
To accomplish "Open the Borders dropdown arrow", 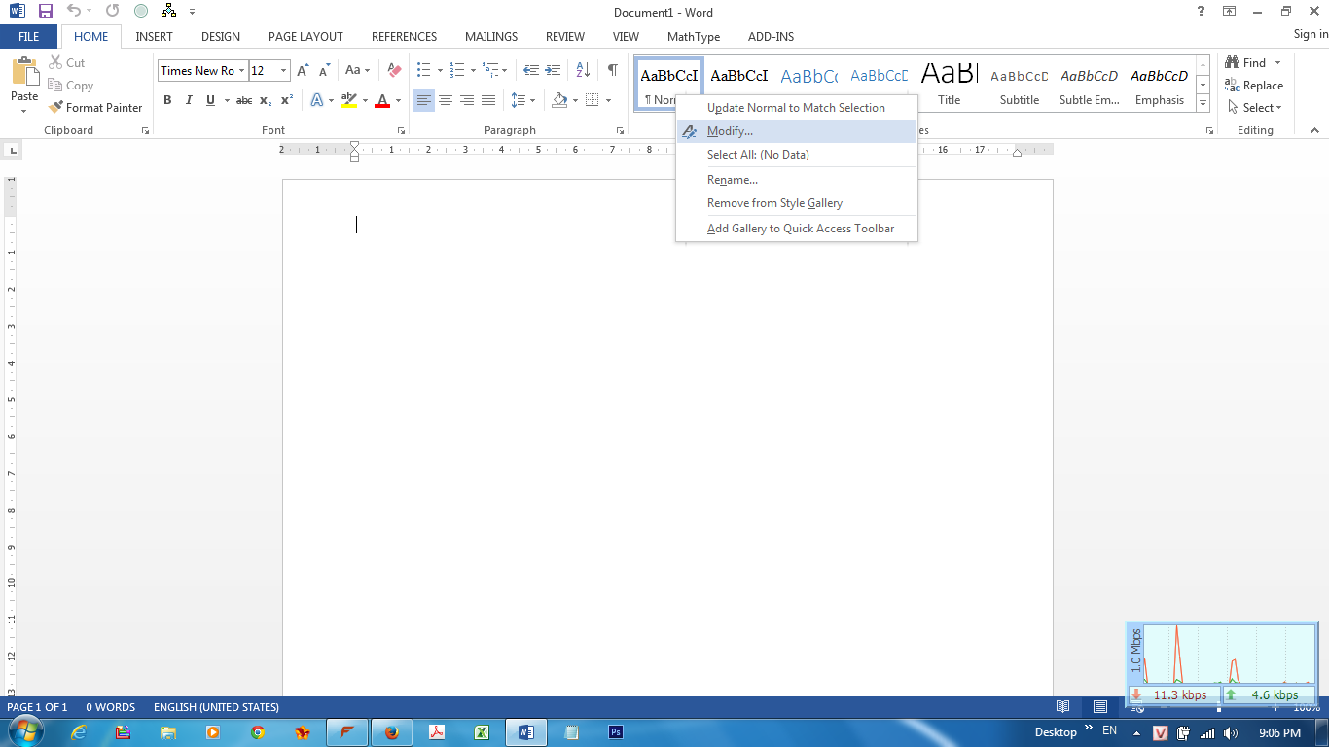I will (x=608, y=100).
